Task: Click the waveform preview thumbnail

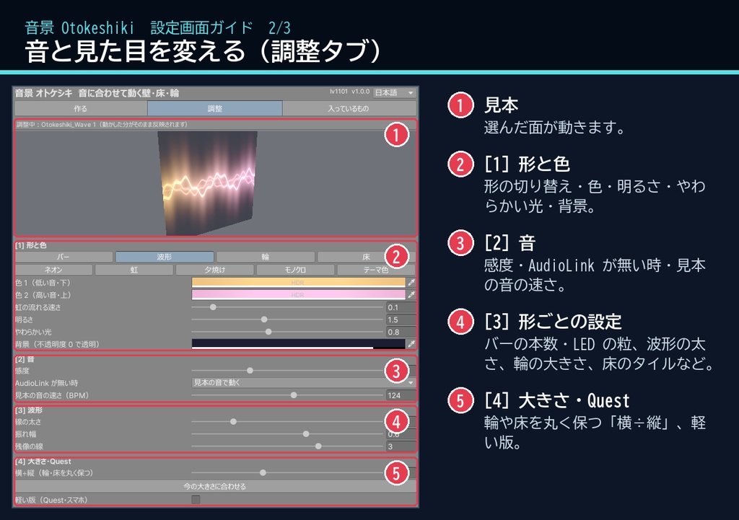Action: [x=208, y=183]
